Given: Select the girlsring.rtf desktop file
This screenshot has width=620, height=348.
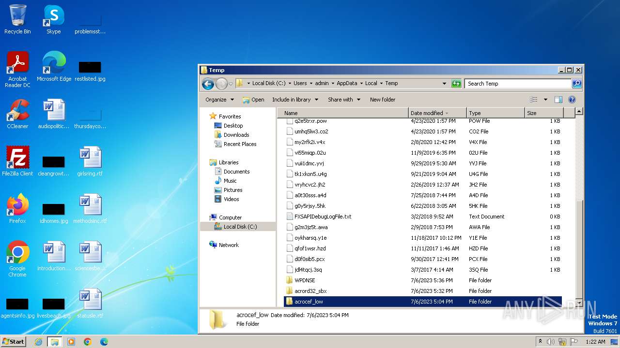Looking at the screenshot, I should click(x=90, y=161).
